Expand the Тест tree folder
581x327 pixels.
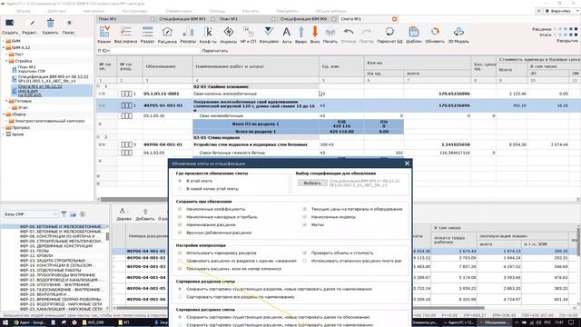click(x=6, y=54)
